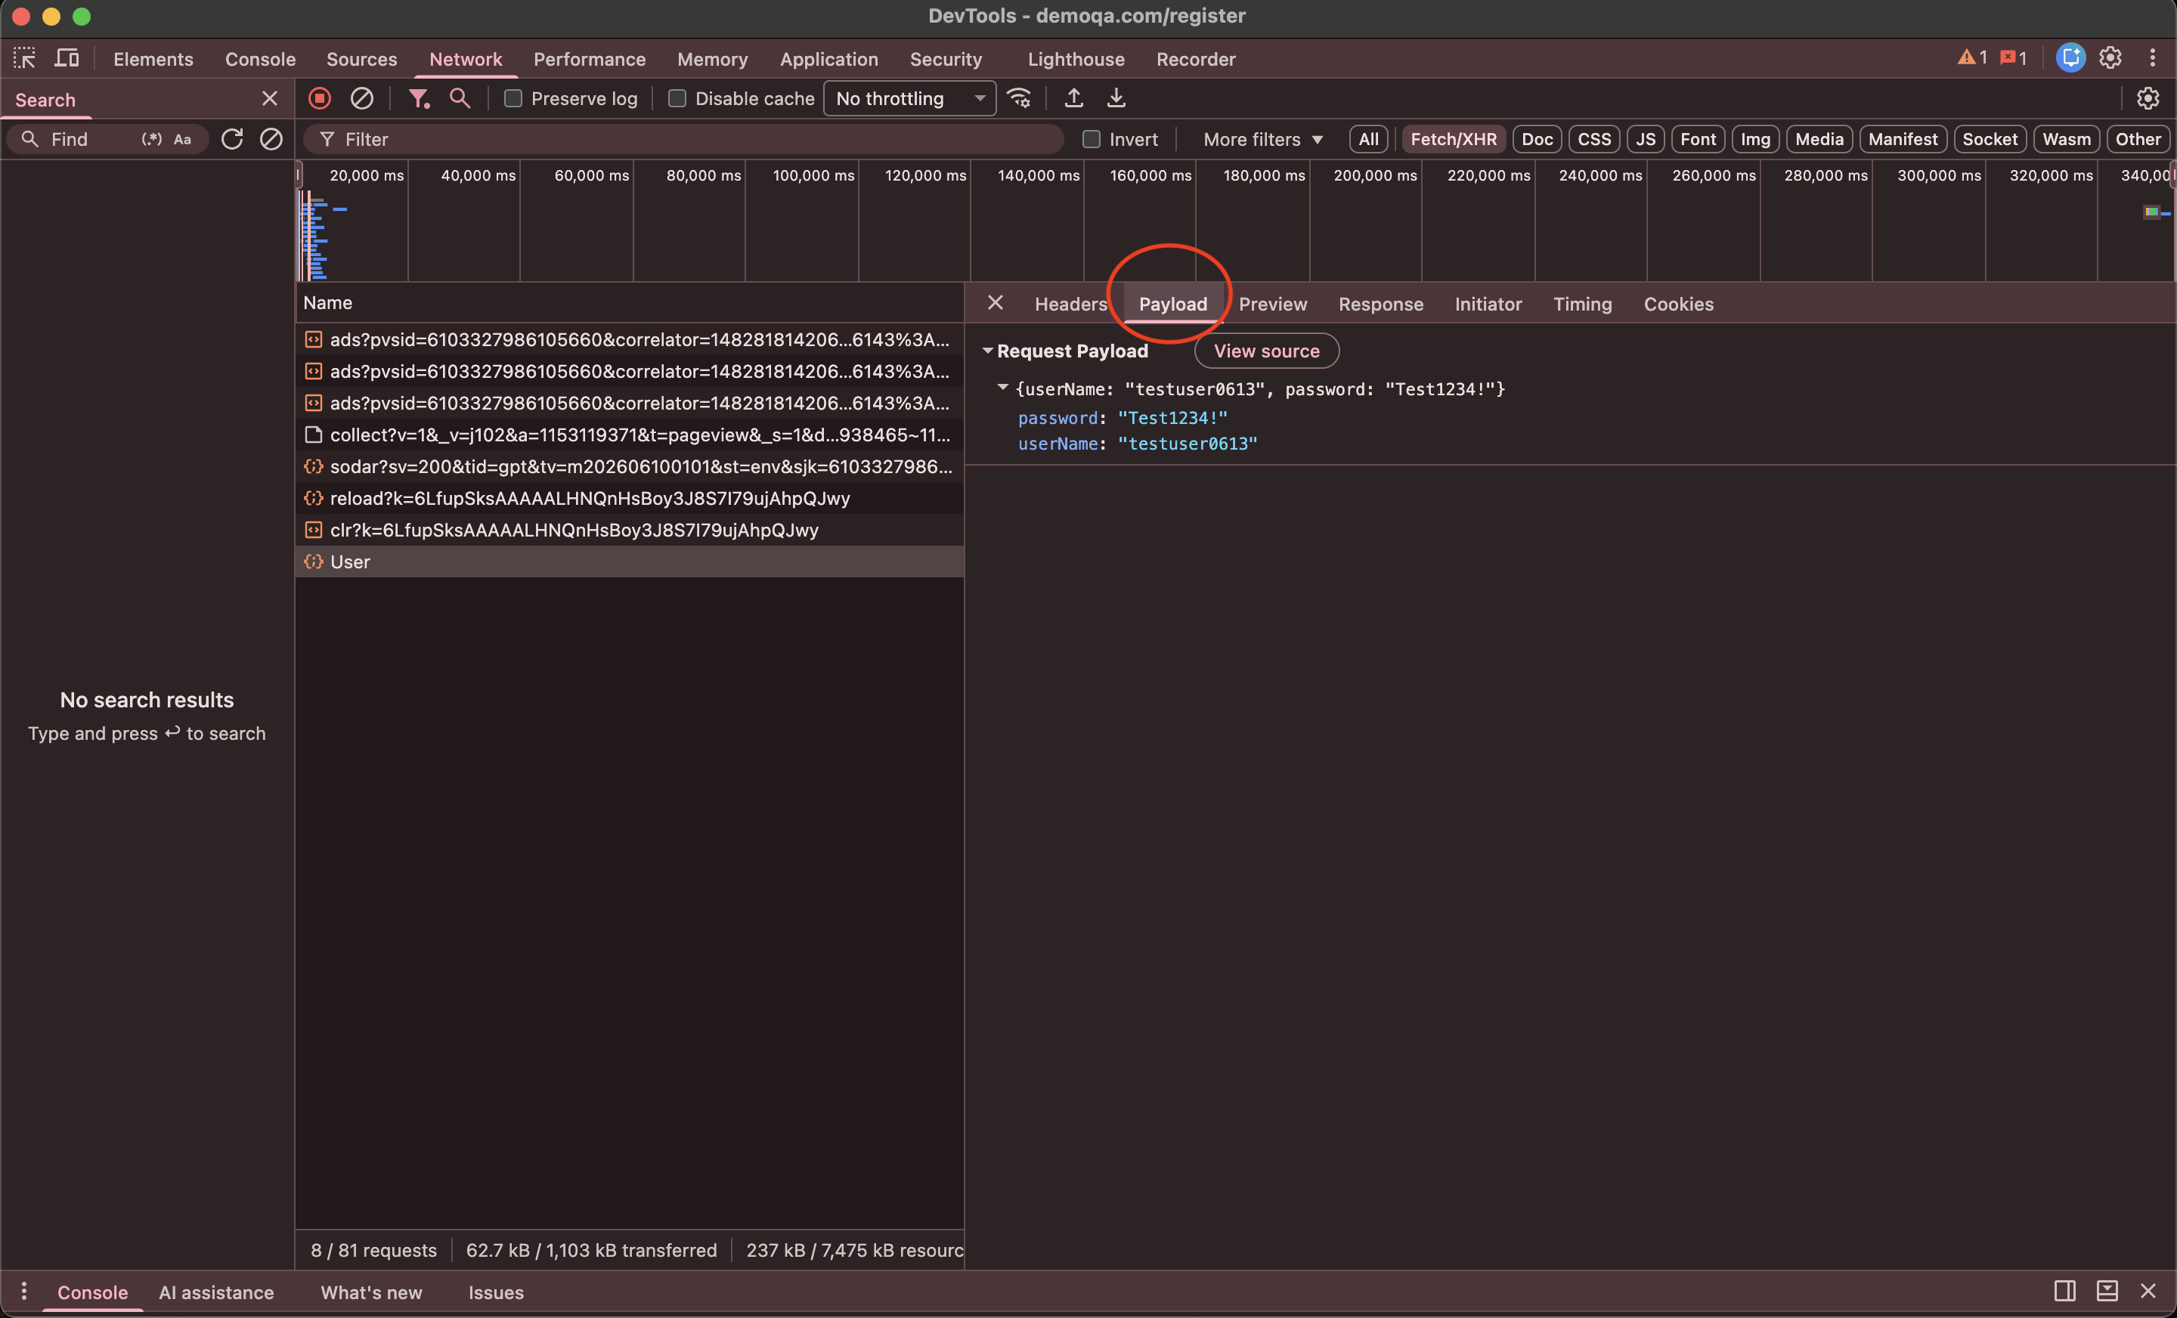Click the 160,000 ms timeline marker
Screen dimensions: 2177x1318
(x=1150, y=175)
